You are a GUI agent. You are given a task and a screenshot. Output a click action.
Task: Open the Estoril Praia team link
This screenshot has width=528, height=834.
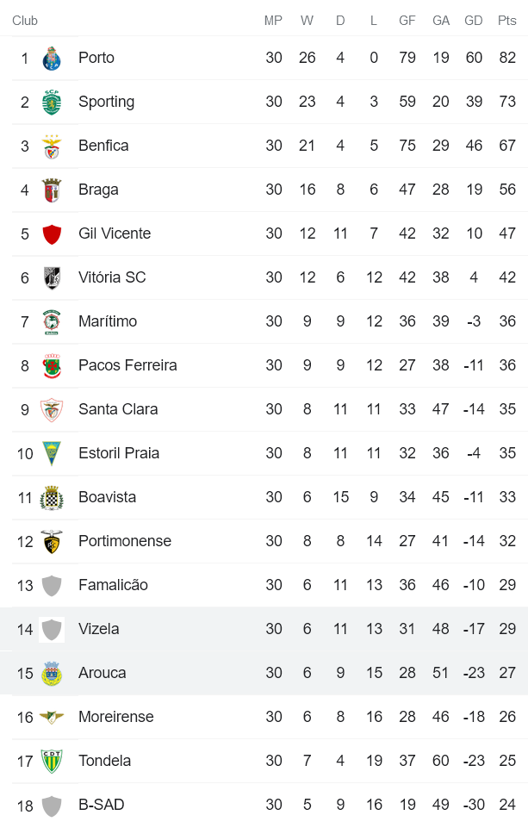point(119,453)
